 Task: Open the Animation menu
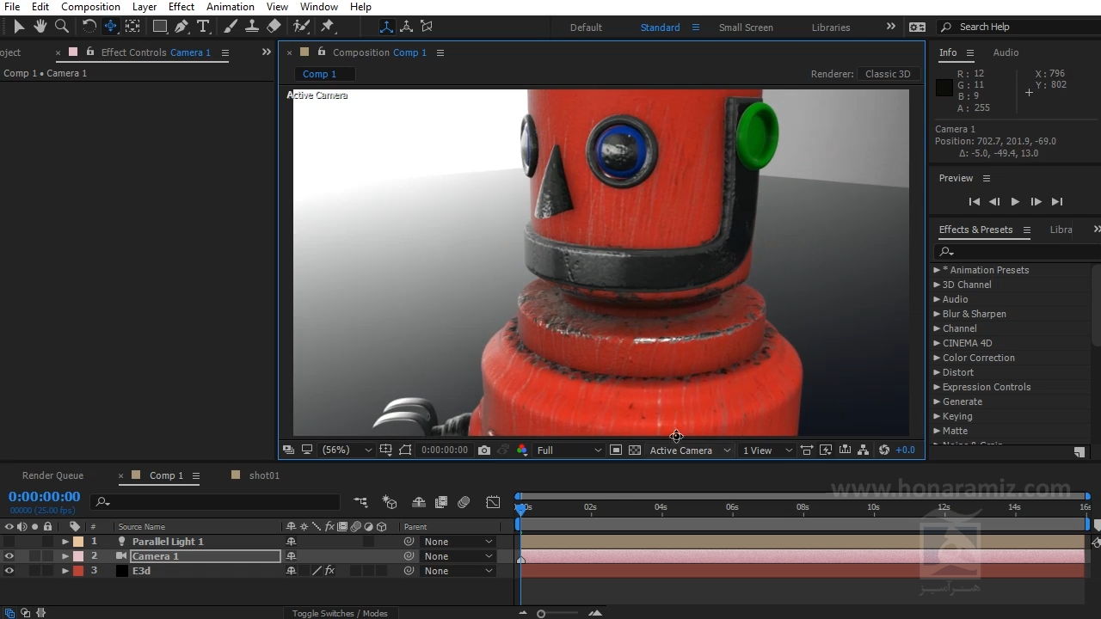[230, 7]
